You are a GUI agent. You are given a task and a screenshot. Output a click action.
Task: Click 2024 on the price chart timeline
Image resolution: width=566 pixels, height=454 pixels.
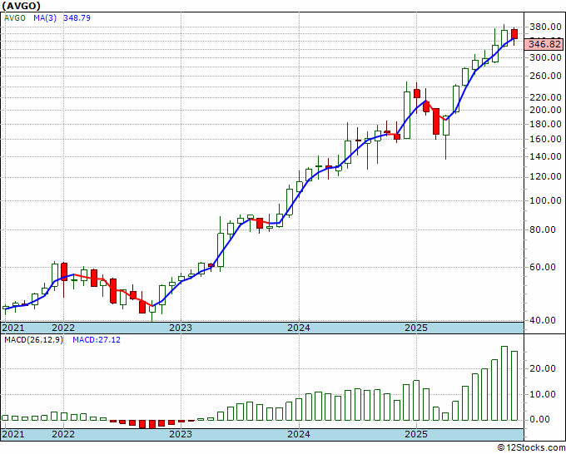pos(299,328)
